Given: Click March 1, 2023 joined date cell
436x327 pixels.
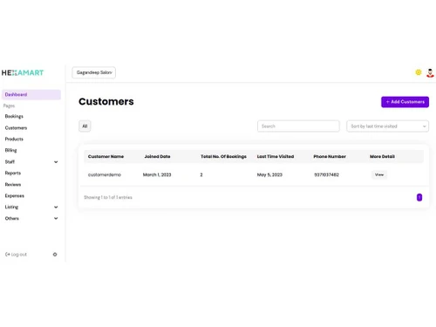Looking at the screenshot, I should click(x=157, y=174).
